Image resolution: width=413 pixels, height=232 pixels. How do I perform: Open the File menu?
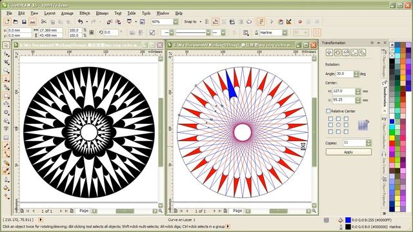9,13
